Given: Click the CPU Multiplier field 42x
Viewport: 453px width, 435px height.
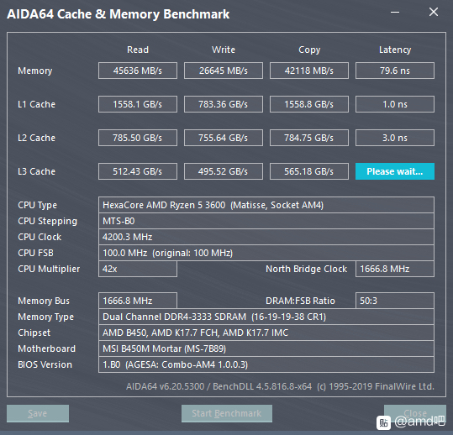Looking at the screenshot, I should pyautogui.click(x=138, y=269).
